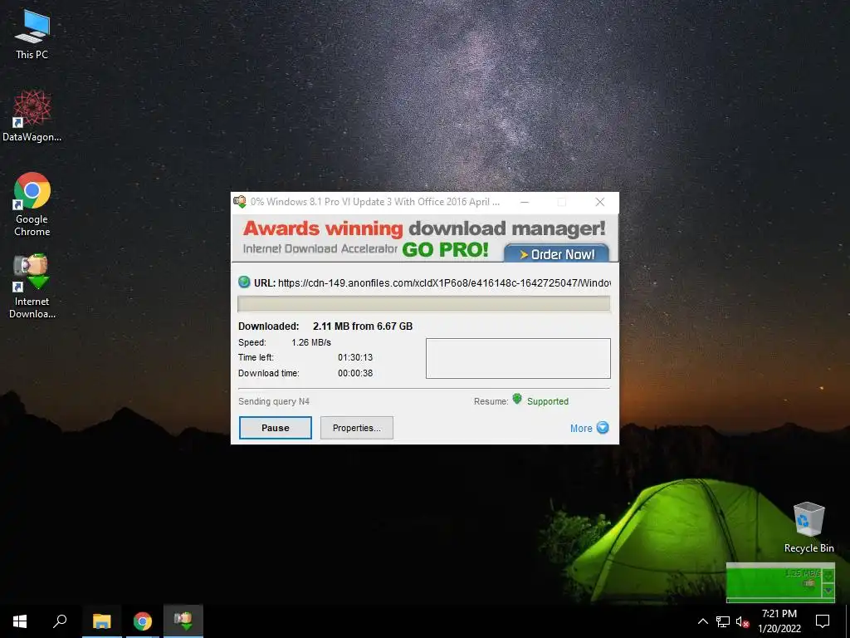The width and height of the screenshot is (850, 638).
Task: Click the Order Now banner button
Action: click(x=557, y=253)
